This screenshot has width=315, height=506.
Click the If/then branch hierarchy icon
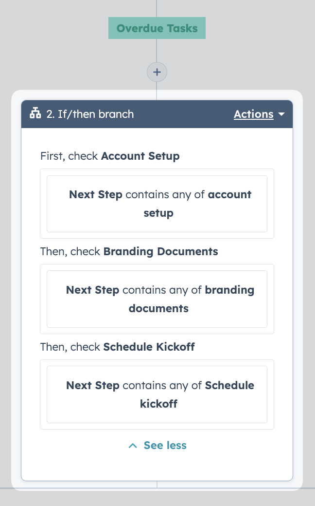click(x=35, y=113)
